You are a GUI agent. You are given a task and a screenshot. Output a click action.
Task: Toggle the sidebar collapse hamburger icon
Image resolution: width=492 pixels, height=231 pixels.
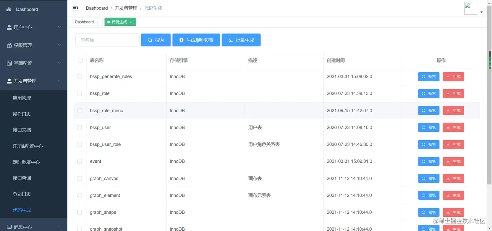point(75,8)
